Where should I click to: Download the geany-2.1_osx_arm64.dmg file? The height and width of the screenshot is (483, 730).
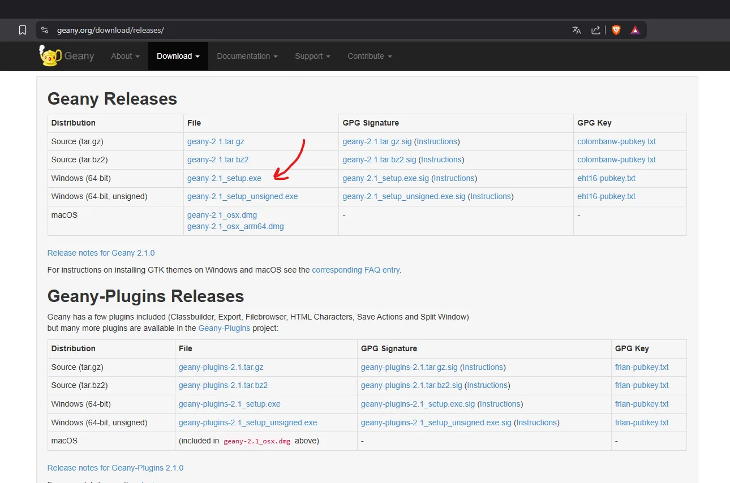coord(235,226)
